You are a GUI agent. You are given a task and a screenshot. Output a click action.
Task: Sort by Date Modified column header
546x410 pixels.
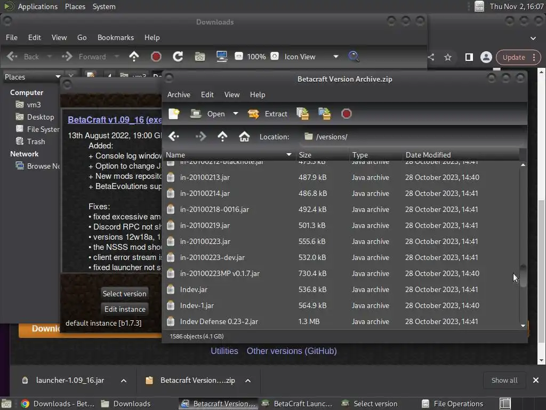pos(461,155)
